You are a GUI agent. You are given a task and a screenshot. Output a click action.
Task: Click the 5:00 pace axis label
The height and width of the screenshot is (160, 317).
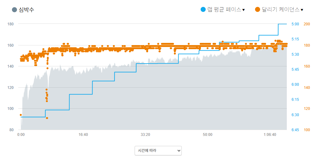tap(295, 24)
